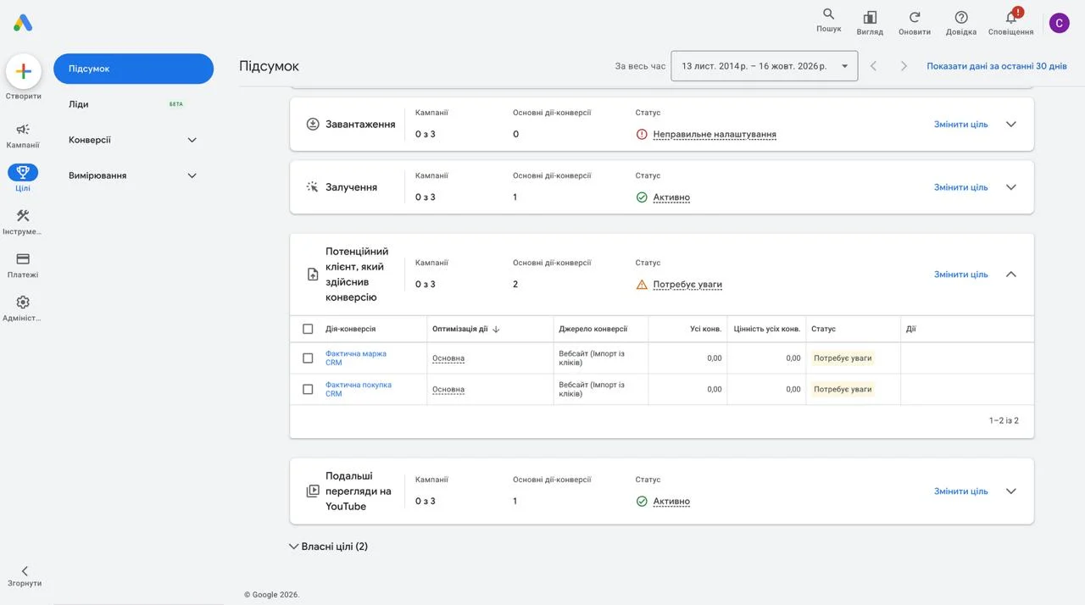Open the date range dropdown
The height and width of the screenshot is (605, 1085).
764,66
